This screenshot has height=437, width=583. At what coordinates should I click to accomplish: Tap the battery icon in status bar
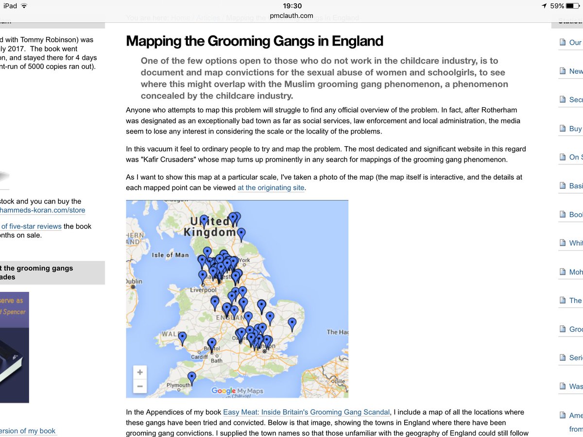(x=573, y=6)
